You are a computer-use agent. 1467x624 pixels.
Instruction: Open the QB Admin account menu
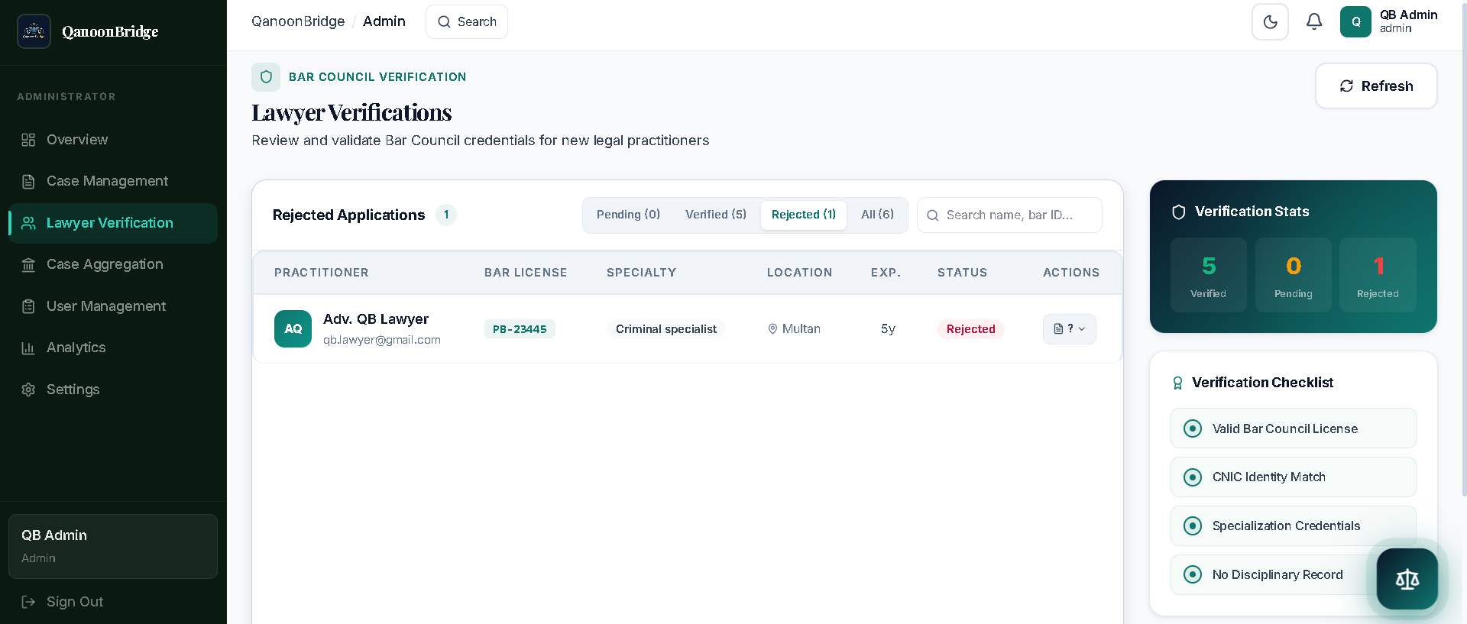click(1389, 21)
